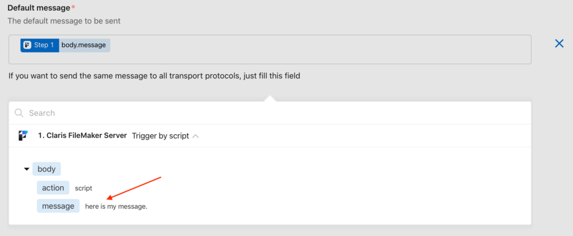
Task: Click the FileMaker icon in the Step 1 pill
Action: (x=27, y=45)
